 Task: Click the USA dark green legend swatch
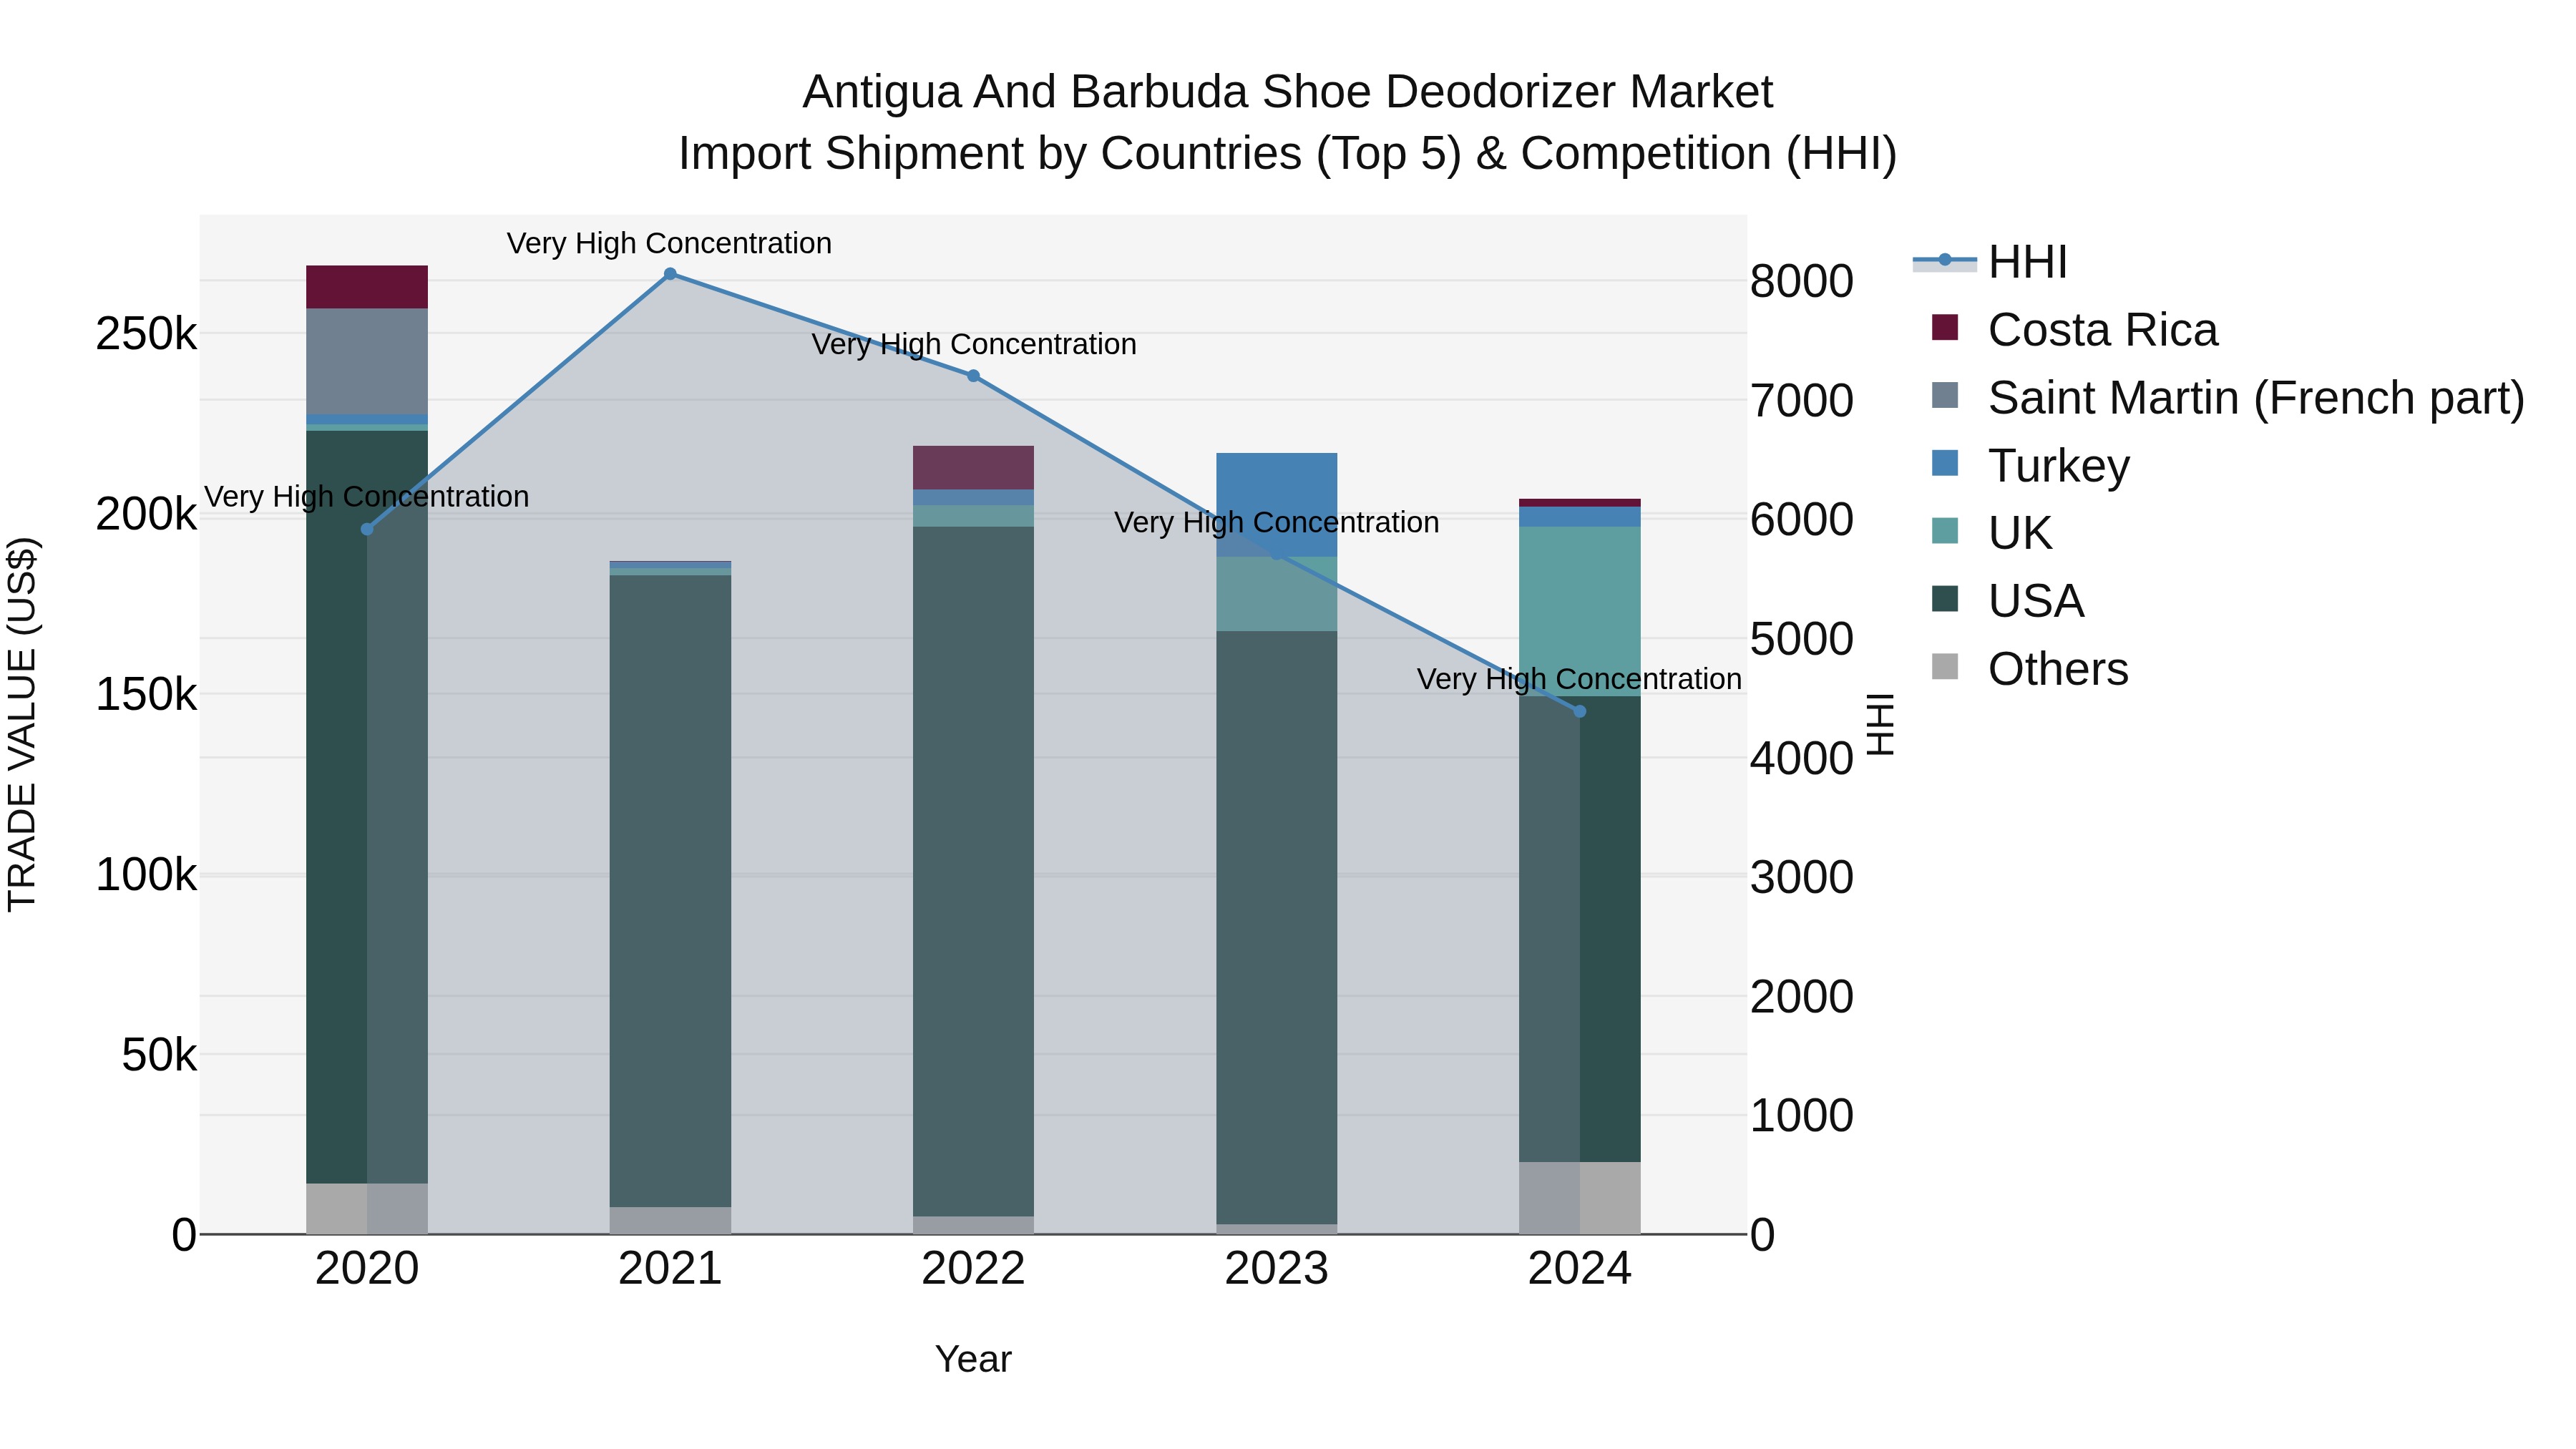tap(1945, 598)
